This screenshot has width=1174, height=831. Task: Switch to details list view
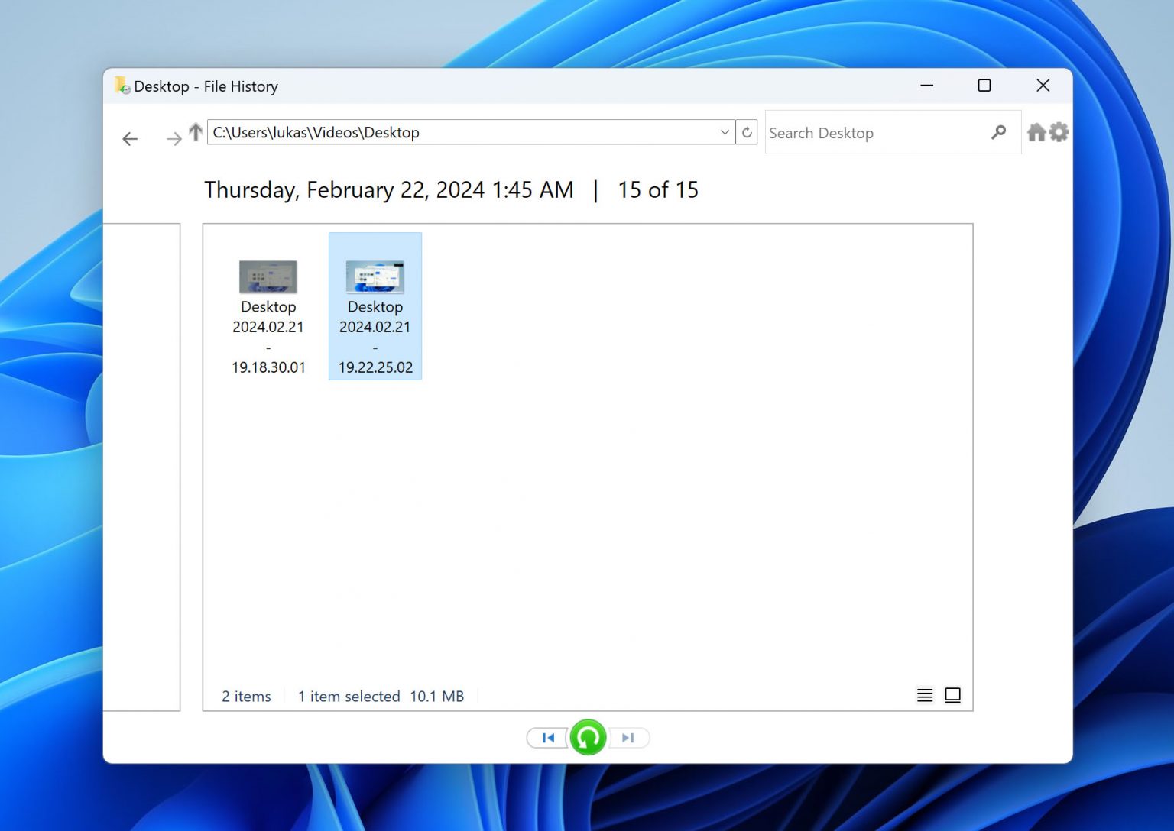[925, 695]
